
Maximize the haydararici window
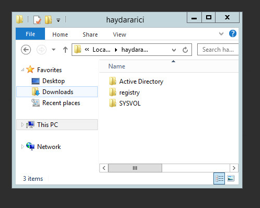[x=209, y=17]
